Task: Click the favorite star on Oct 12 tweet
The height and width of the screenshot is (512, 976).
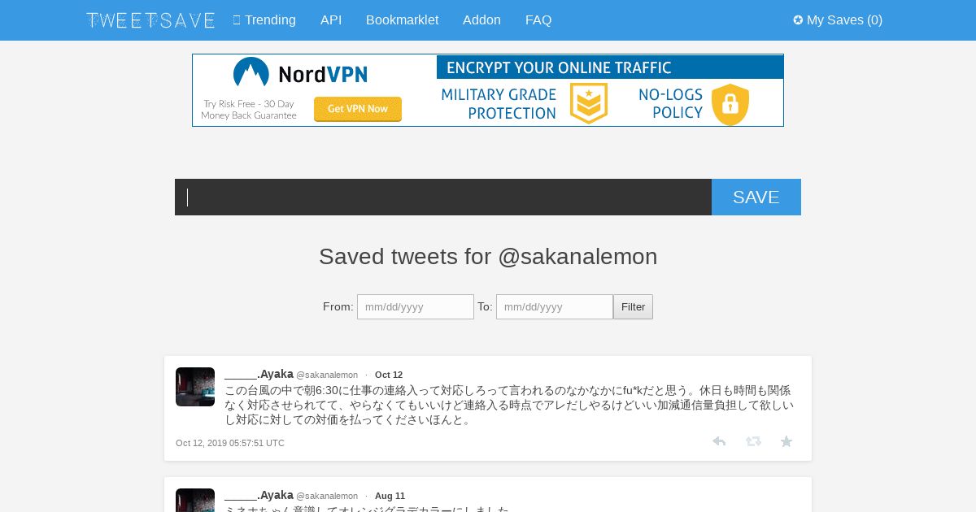Action: tap(786, 441)
